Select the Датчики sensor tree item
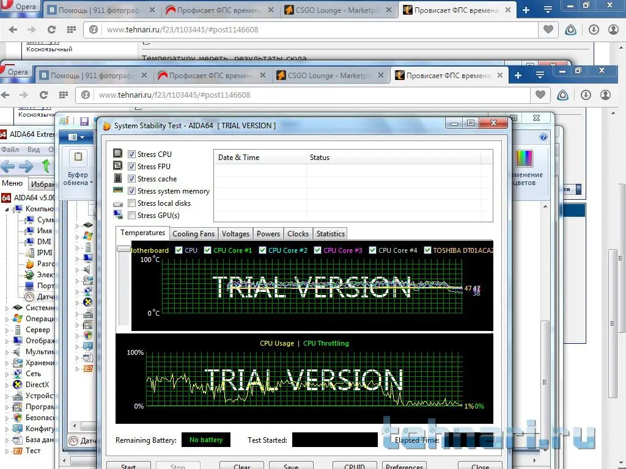The image size is (626, 469). click(x=39, y=297)
